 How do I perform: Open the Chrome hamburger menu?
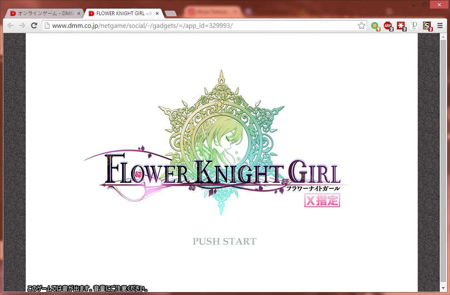[x=440, y=26]
